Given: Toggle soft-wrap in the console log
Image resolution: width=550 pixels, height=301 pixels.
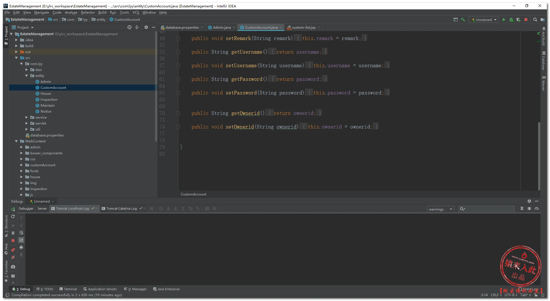Looking at the screenshot, I should point(21,233).
